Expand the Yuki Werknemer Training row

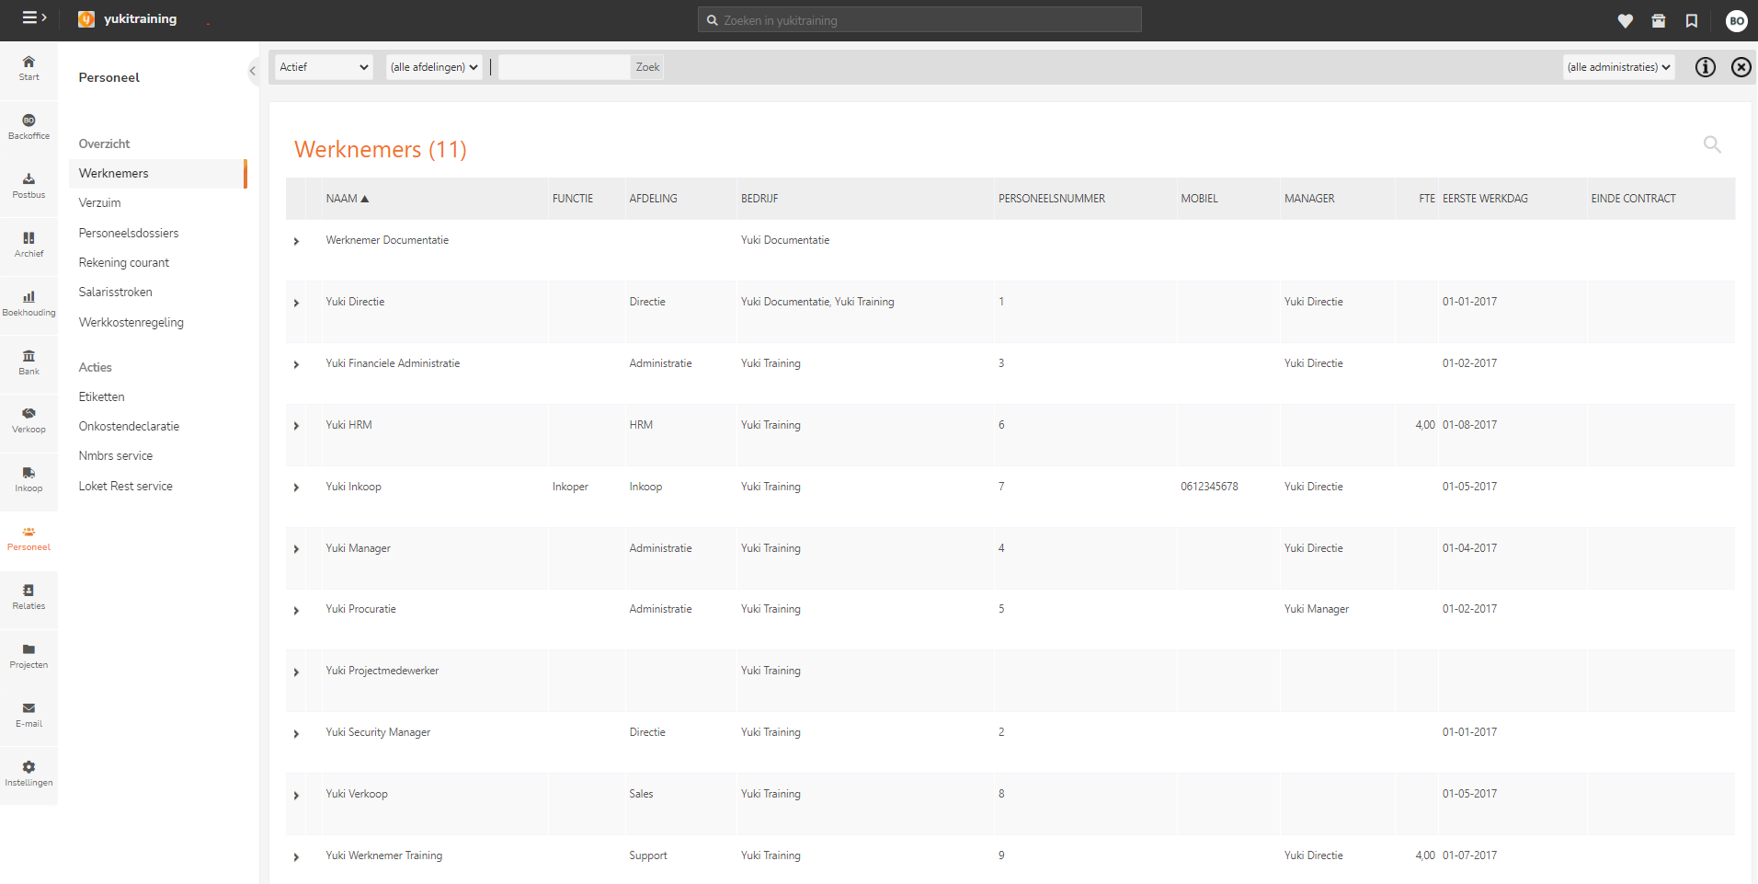click(x=296, y=857)
